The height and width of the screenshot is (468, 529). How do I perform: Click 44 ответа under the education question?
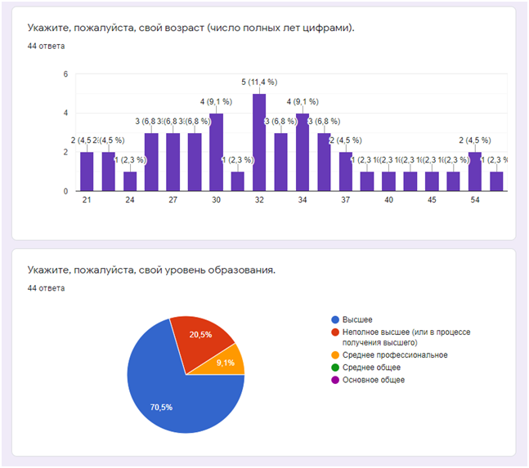tap(47, 288)
